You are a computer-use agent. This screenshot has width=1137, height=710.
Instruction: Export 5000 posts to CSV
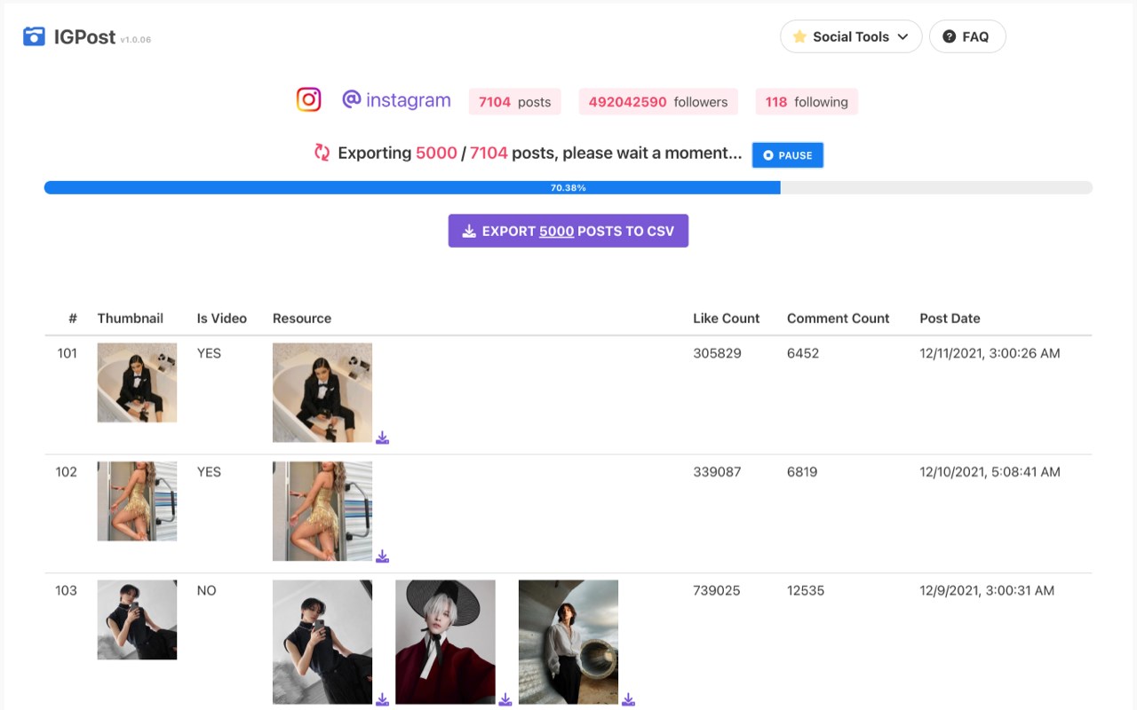[x=568, y=231]
